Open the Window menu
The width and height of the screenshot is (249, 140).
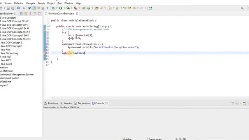pyautogui.click(x=68, y=3)
